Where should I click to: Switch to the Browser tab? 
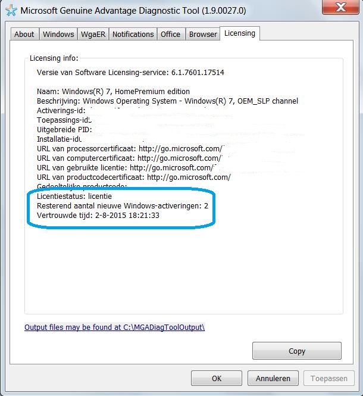[203, 34]
